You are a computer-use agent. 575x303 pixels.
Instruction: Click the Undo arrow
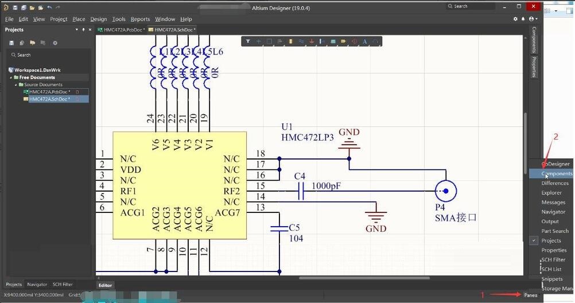(49, 7)
